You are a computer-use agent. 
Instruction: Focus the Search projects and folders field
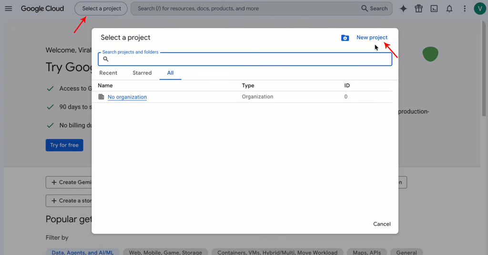point(245,59)
